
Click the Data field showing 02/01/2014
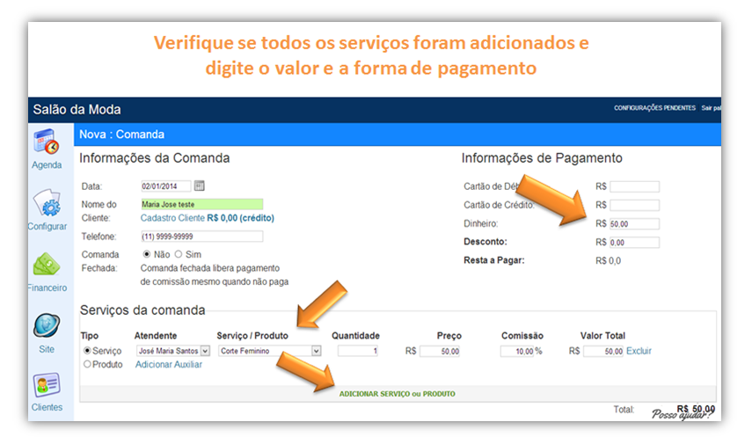[166, 186]
